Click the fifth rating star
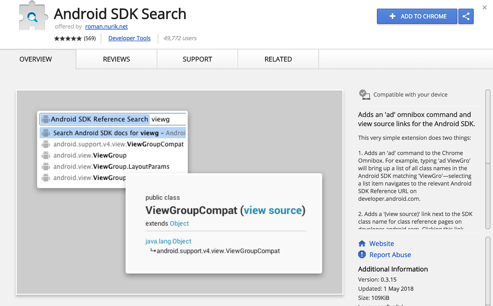The width and height of the screenshot is (493, 306). (79, 38)
